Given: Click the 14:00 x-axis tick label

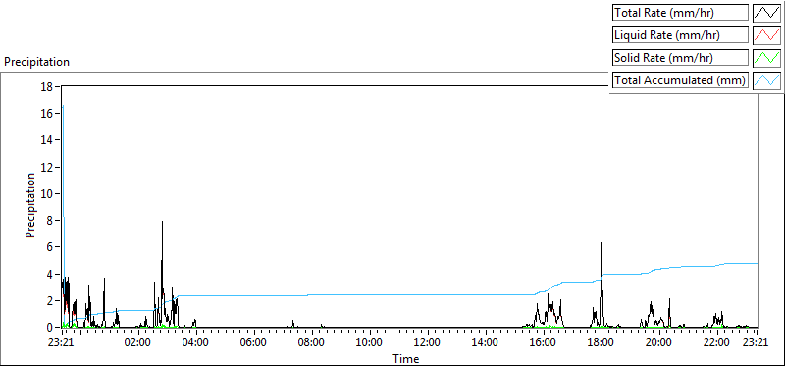Looking at the screenshot, I should (x=485, y=343).
